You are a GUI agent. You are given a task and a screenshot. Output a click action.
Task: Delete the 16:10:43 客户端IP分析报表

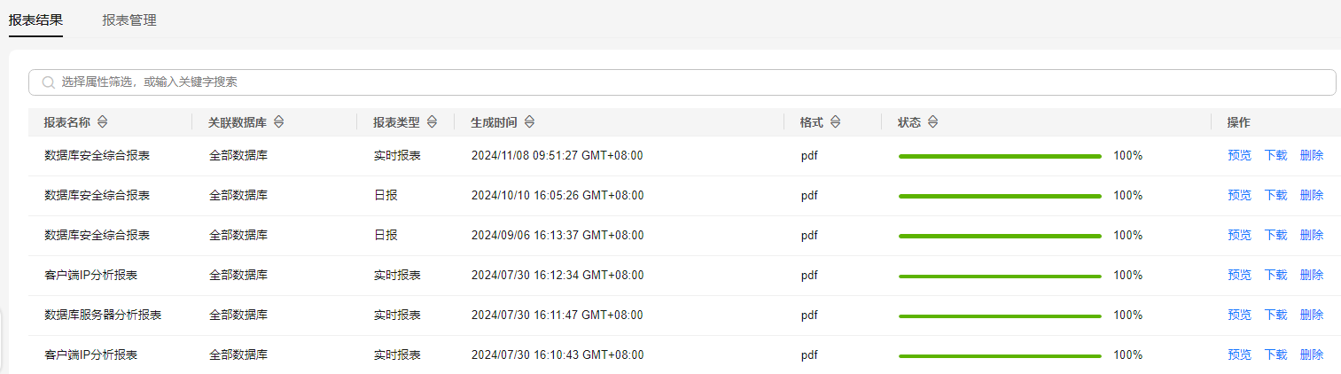click(1312, 355)
